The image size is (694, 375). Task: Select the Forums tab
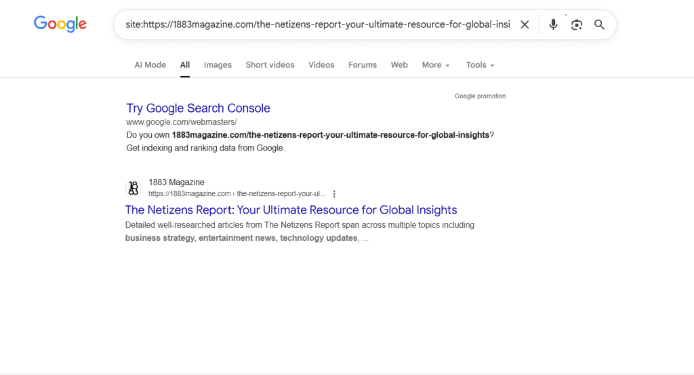pyautogui.click(x=363, y=65)
